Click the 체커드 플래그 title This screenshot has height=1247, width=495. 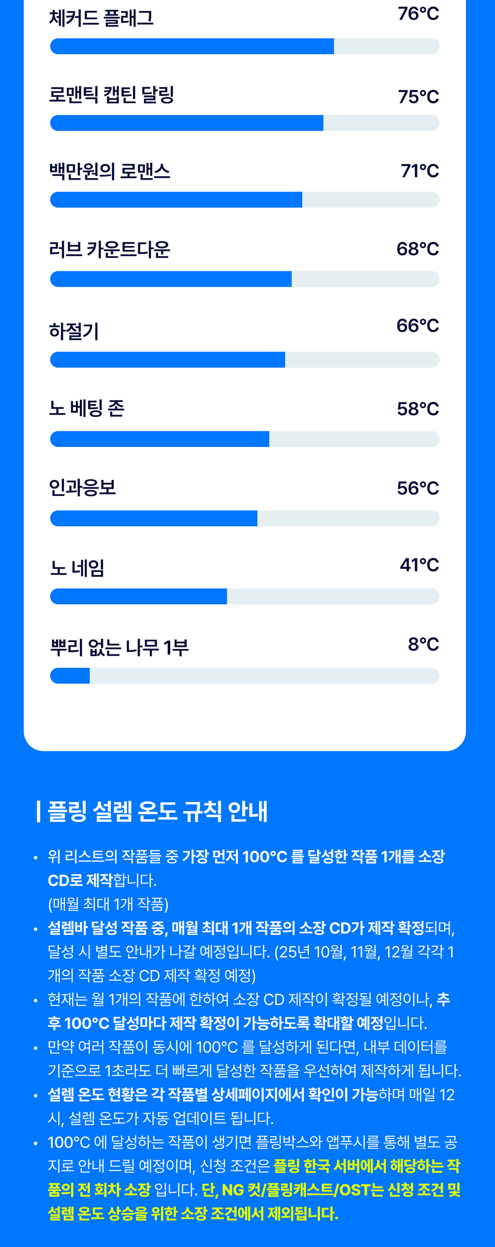tap(102, 18)
